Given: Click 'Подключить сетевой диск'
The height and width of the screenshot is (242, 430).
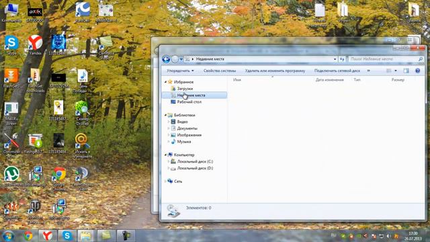Looking at the screenshot, I should click(337, 71).
